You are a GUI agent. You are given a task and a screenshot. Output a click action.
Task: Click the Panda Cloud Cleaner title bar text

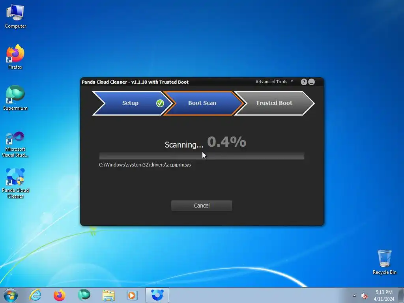(x=135, y=82)
